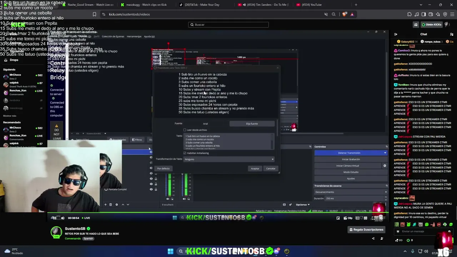Image resolution: width=457 pixels, height=257 pixels.
Task: Open the music note playlist icon
Action: coord(417,14)
